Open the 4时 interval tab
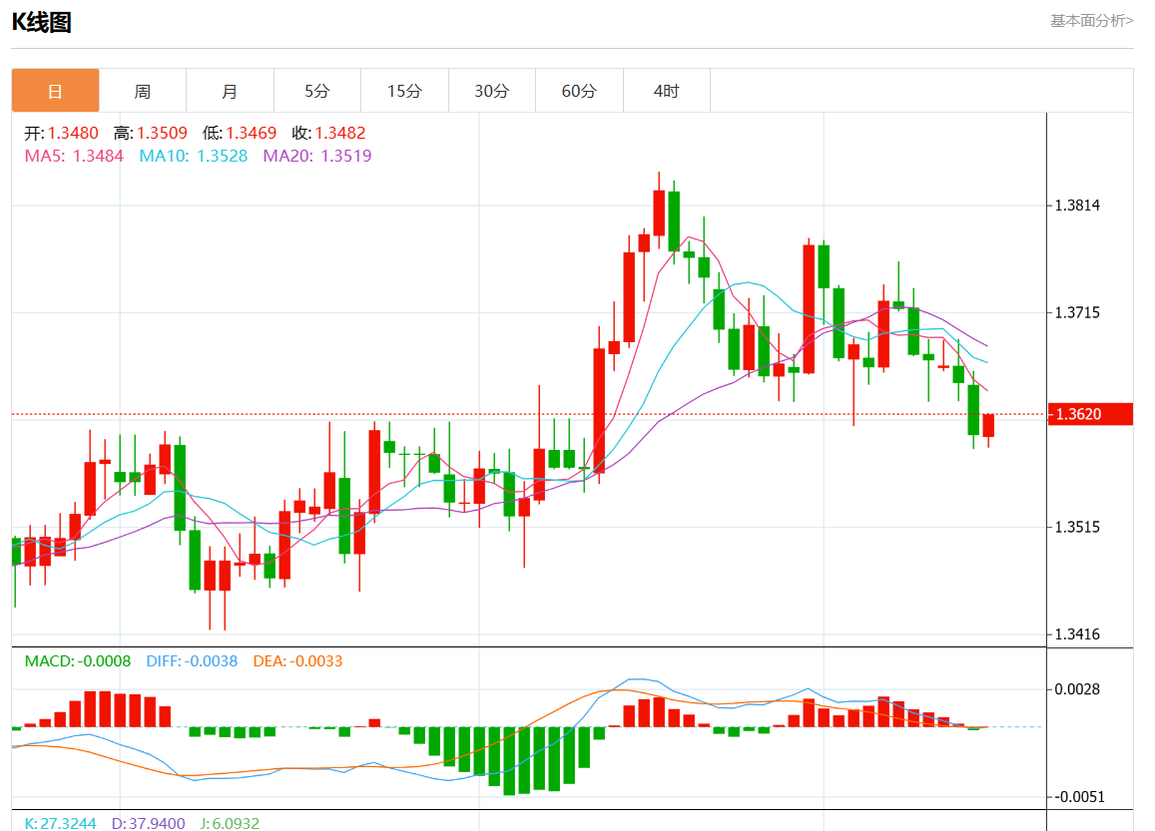Screen dimensions: 1155x831 tap(667, 91)
